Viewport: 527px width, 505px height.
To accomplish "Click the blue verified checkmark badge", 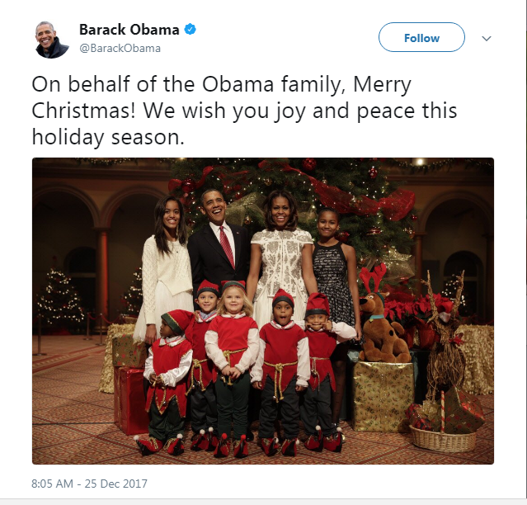I will pyautogui.click(x=190, y=30).
